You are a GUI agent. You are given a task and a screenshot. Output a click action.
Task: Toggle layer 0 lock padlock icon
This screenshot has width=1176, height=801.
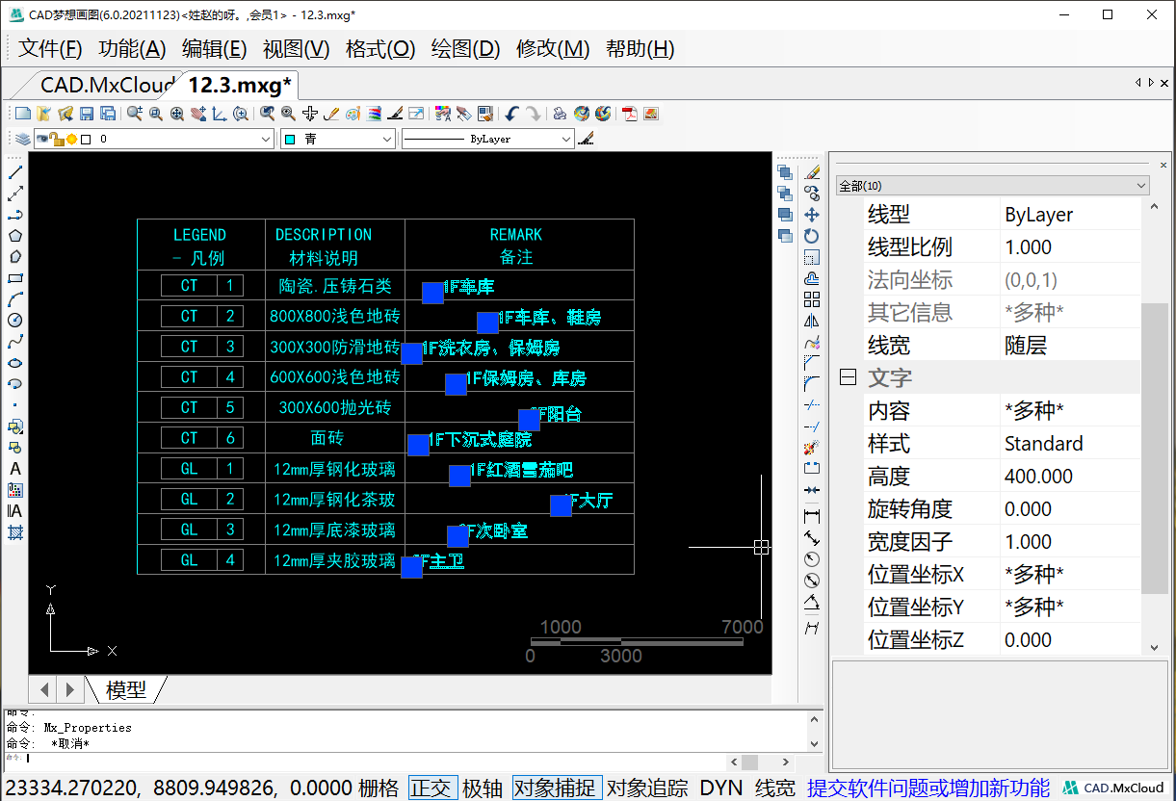(x=57, y=140)
